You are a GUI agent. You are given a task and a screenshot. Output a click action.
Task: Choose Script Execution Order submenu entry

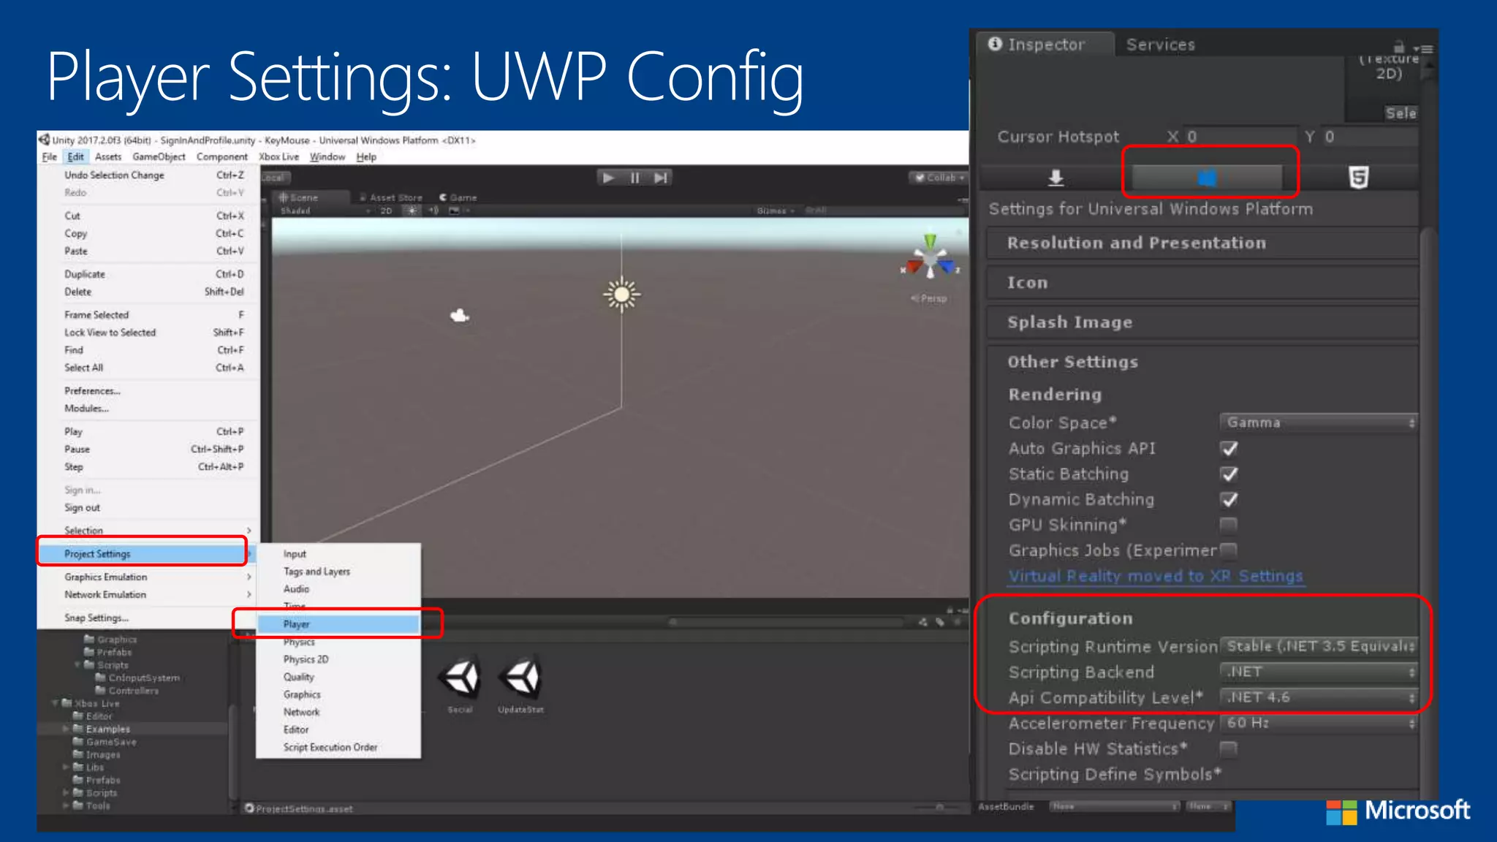coord(338,747)
